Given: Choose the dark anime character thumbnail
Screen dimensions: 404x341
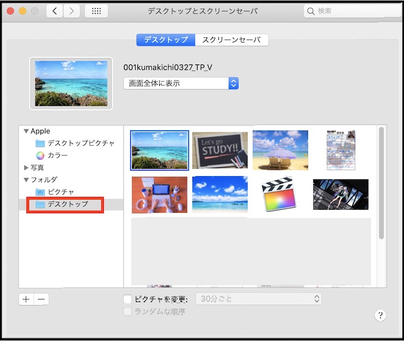Looking at the screenshot, I should coord(341,195).
